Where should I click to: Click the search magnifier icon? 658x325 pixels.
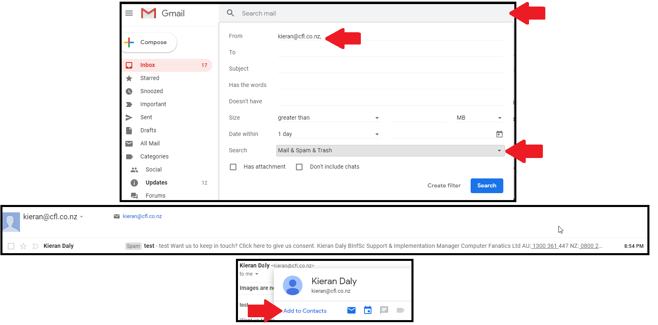point(231,13)
